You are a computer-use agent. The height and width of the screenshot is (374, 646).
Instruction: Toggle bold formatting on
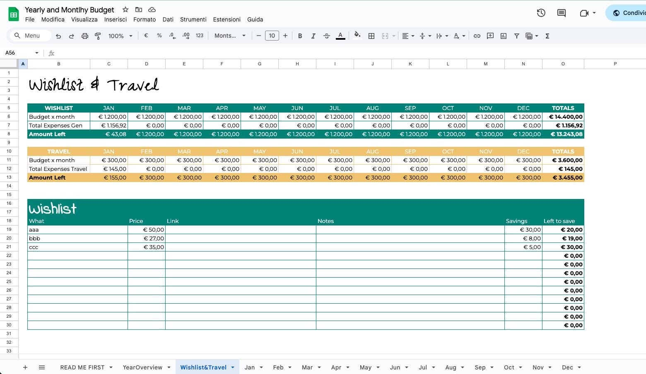pos(300,36)
